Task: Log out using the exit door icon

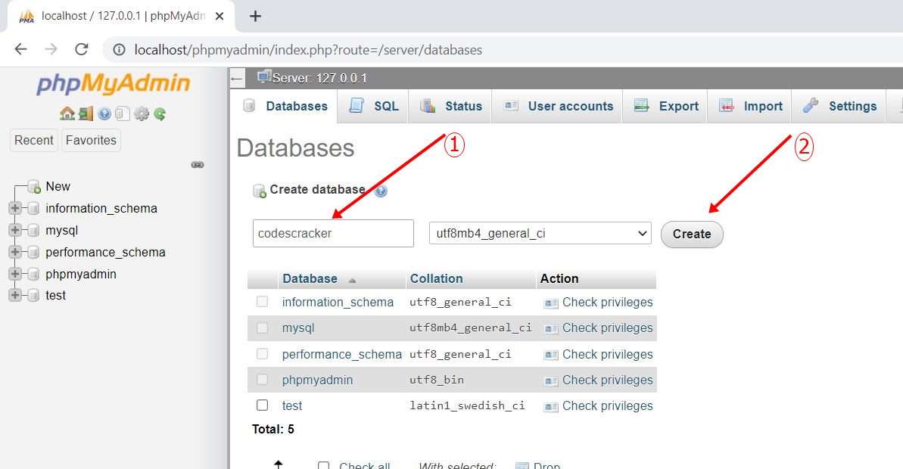Action: click(86, 114)
